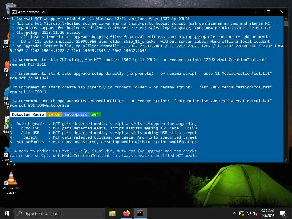Open File Explorer from the taskbar

coord(112,213)
